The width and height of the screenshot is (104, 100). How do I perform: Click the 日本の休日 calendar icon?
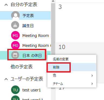pos(15,55)
